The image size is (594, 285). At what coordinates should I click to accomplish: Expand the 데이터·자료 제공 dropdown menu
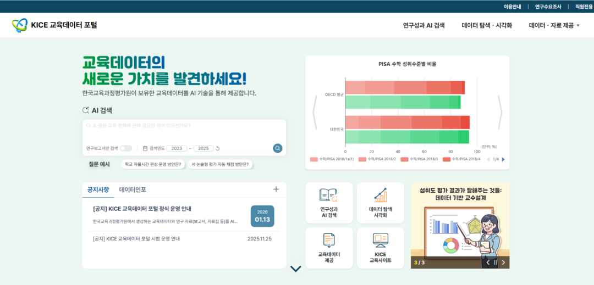[x=554, y=25]
